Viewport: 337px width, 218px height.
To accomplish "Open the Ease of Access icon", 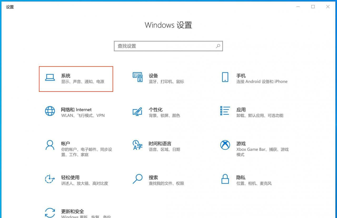I will tap(50, 179).
